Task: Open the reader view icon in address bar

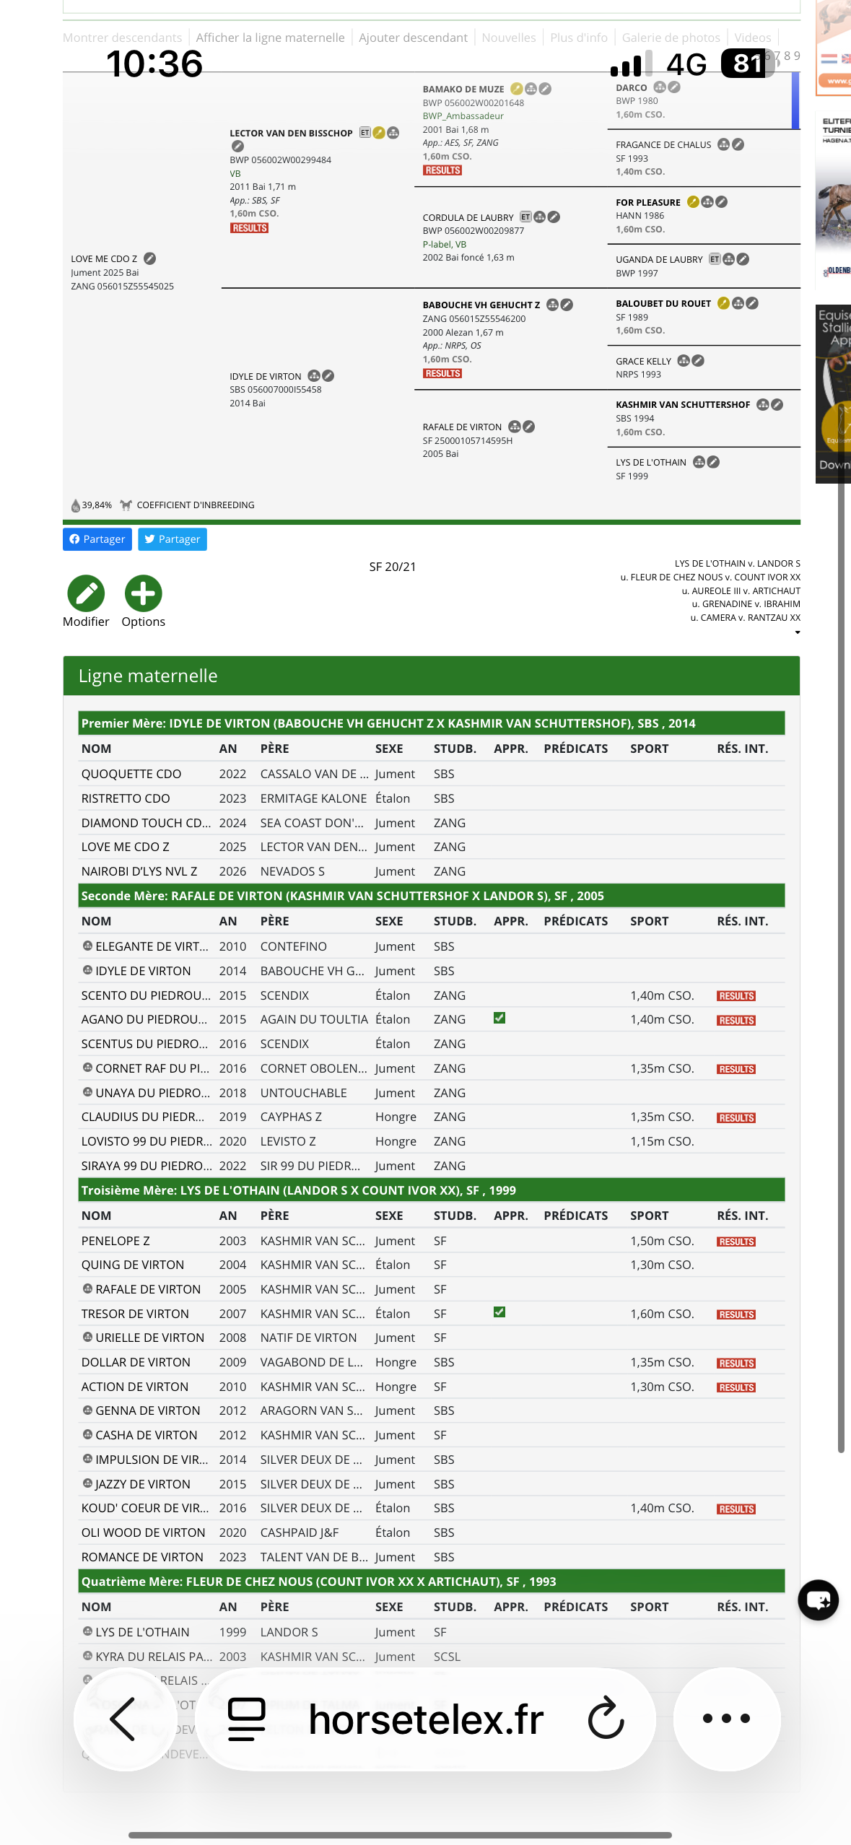Action: click(x=247, y=1719)
